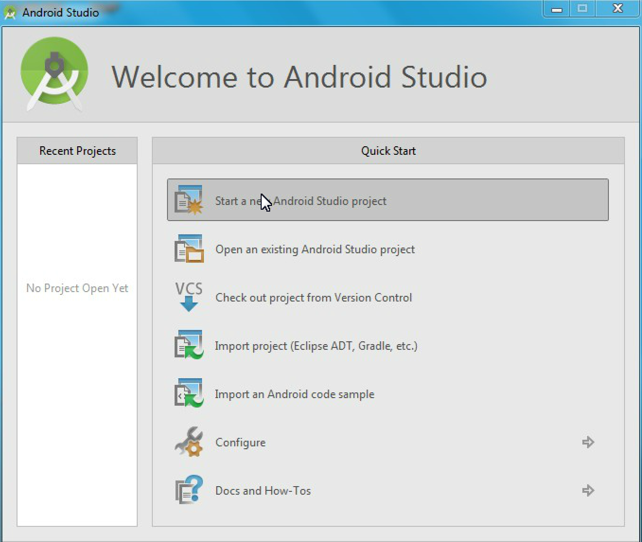The width and height of the screenshot is (642, 542).
Task: Click the Import code sample icon
Action: coord(189,393)
